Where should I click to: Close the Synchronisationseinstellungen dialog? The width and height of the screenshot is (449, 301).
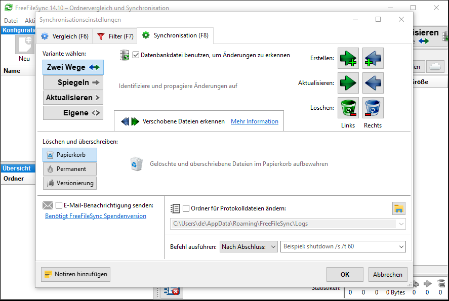pos(401,19)
